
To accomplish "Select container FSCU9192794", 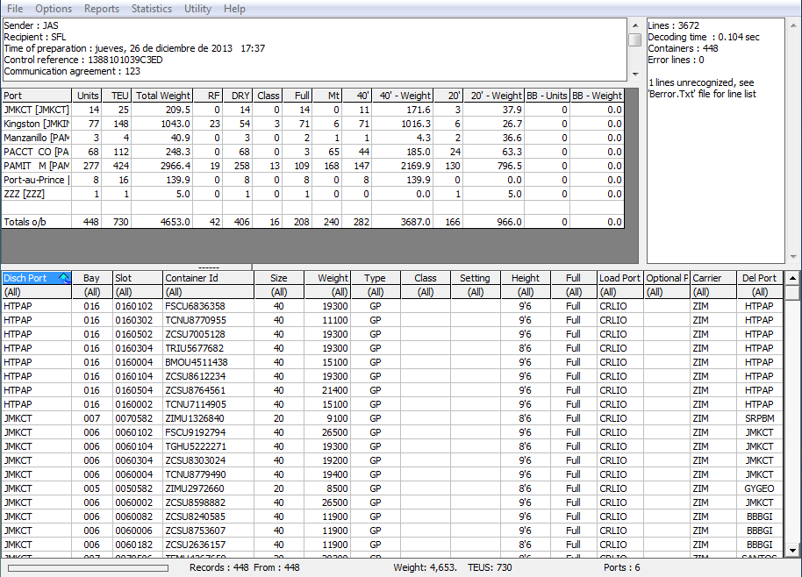I will coord(195,432).
